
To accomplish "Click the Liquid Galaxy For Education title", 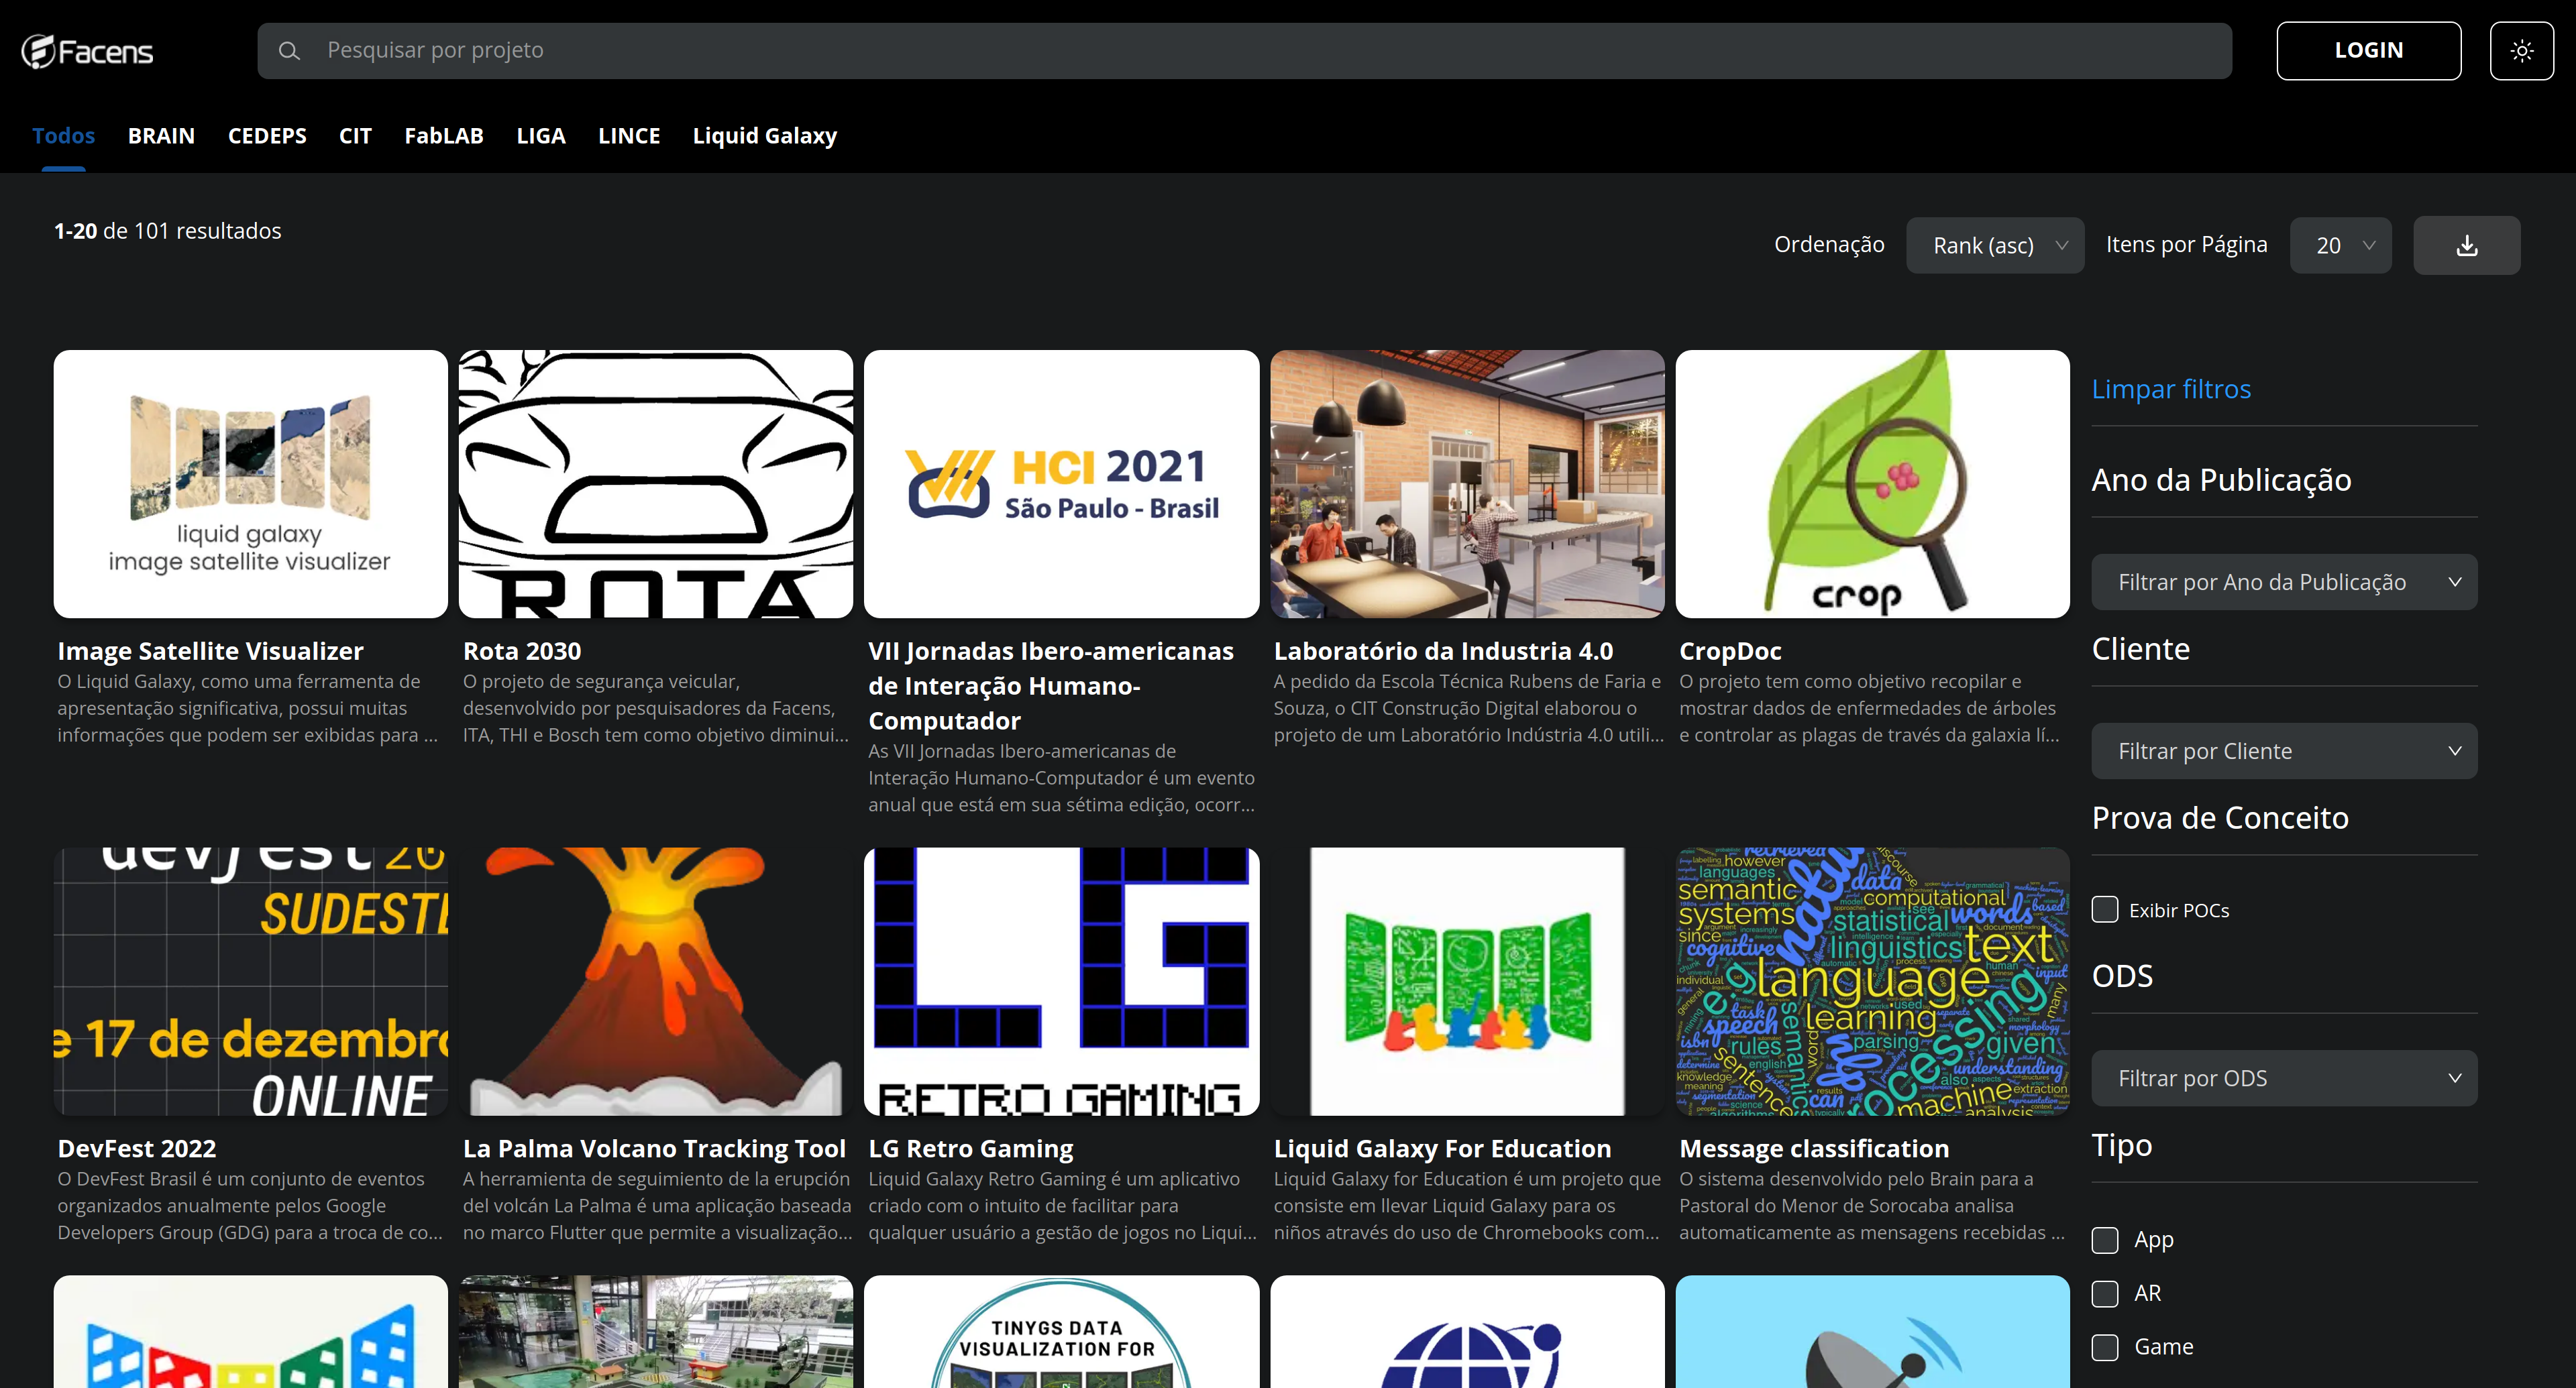I will pyautogui.click(x=1442, y=1149).
